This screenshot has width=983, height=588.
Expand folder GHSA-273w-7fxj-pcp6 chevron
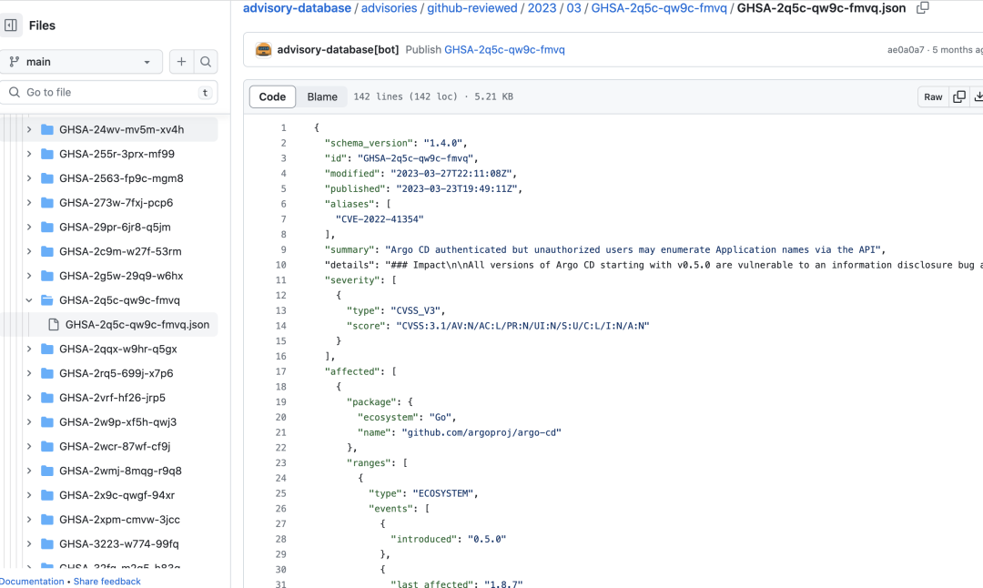click(29, 202)
